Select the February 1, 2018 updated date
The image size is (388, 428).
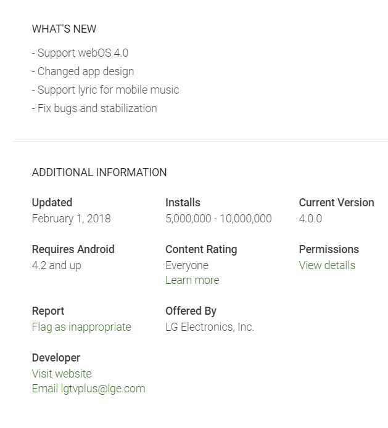72,219
